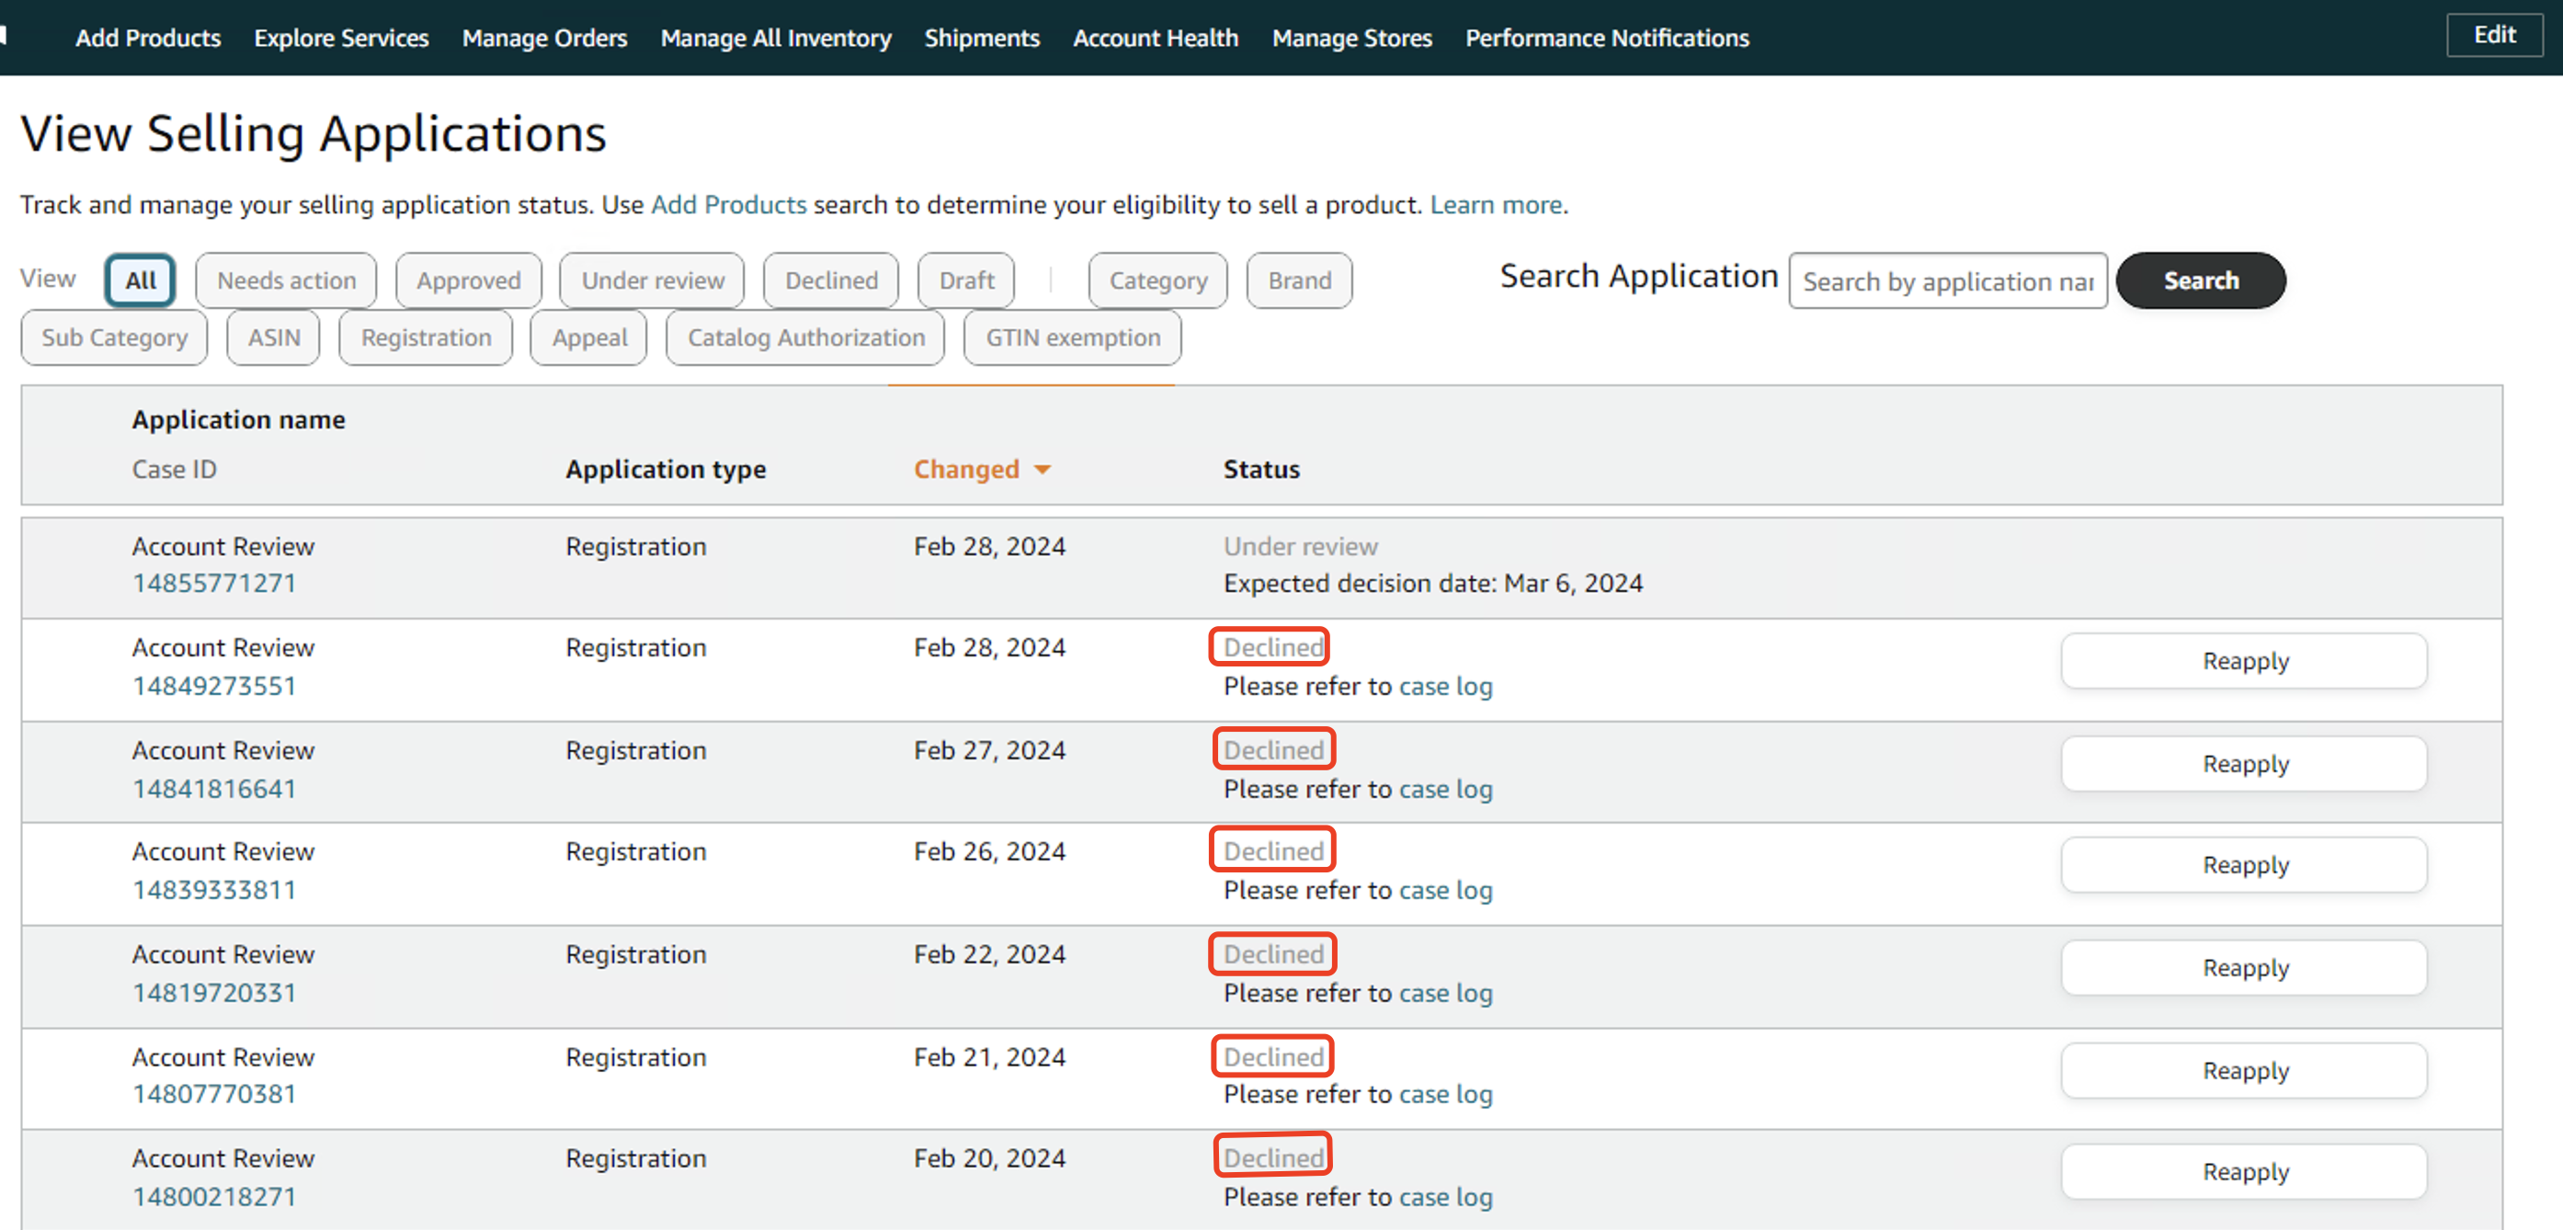Click the bookmark flag icon at far left of navigation
Screen dimensions: 2563x1230
tap(4, 36)
